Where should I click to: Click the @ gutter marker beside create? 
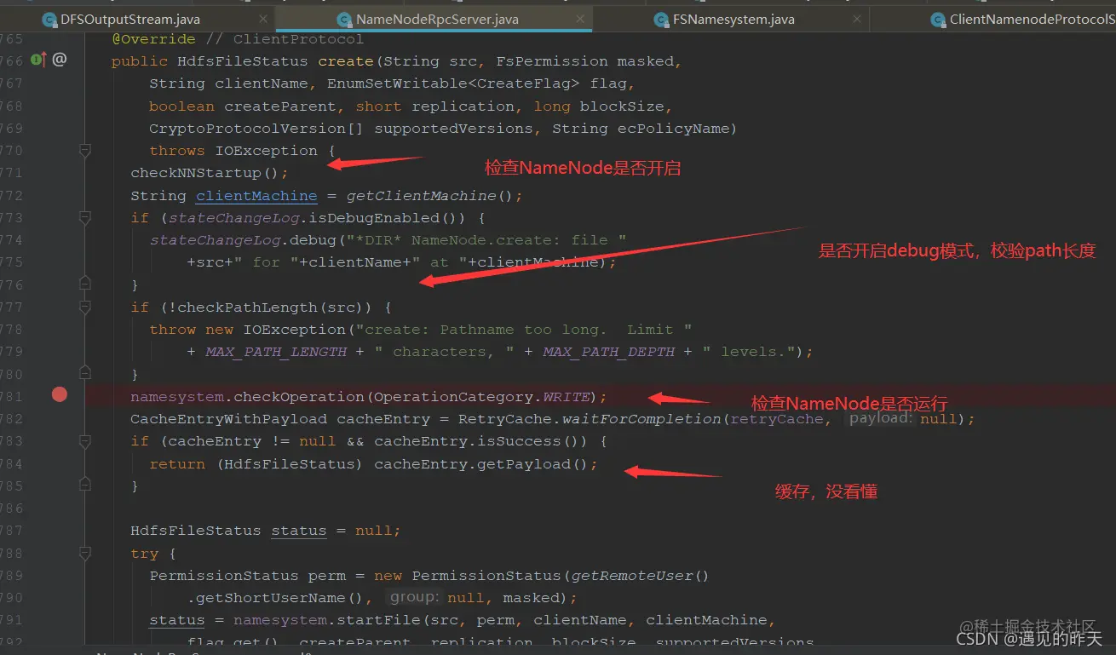pos(60,60)
